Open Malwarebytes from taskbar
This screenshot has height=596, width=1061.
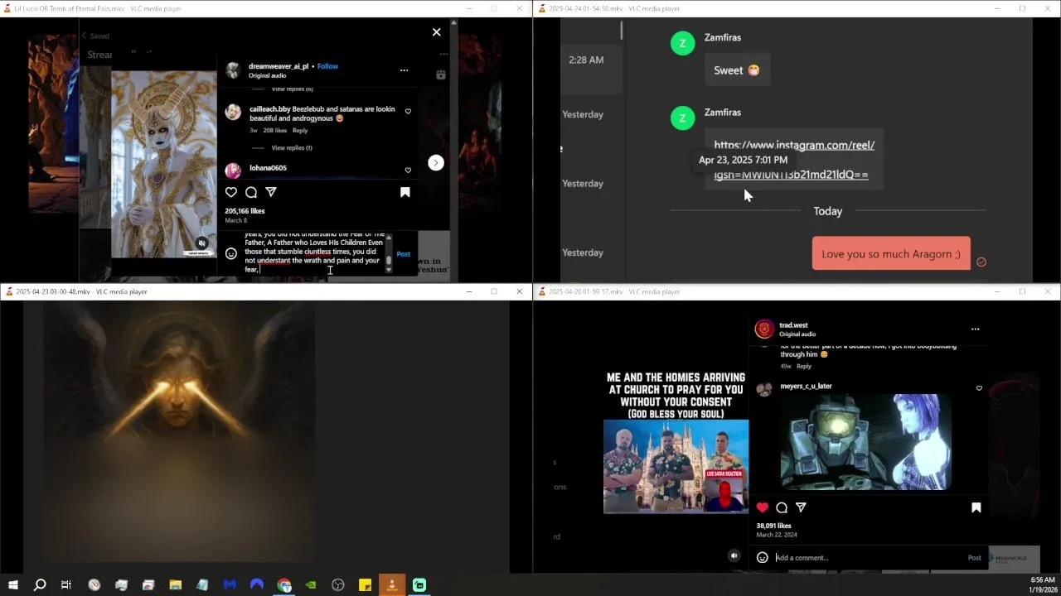[x=230, y=585]
